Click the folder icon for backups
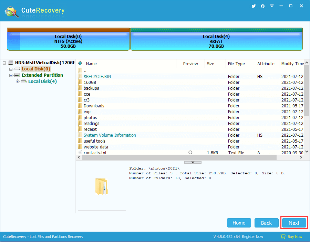310x242 pixels. pos(80,88)
